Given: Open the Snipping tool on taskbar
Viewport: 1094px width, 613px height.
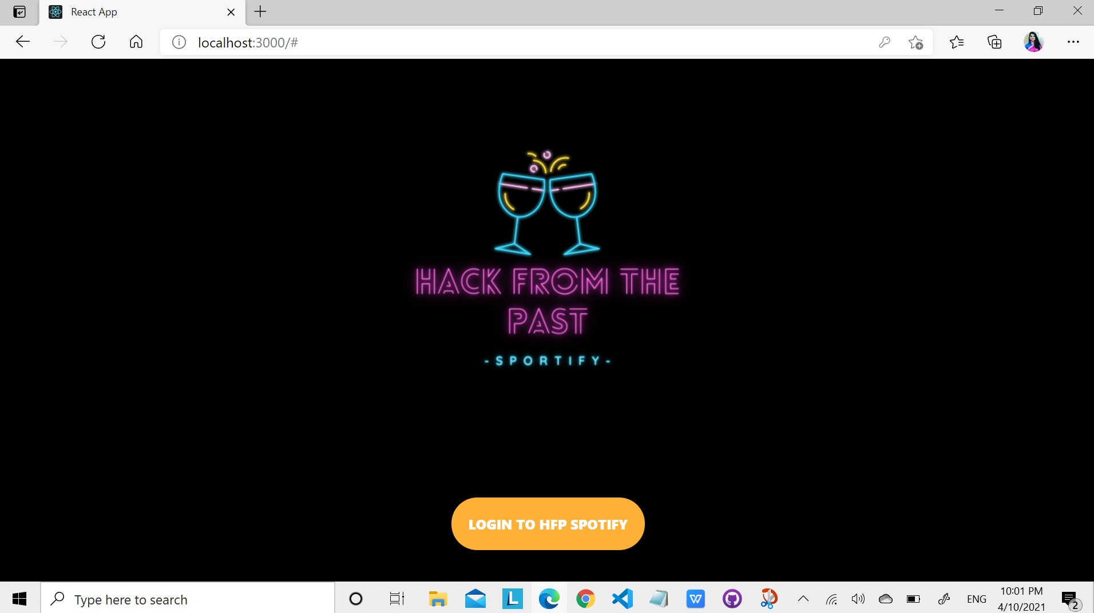Looking at the screenshot, I should tap(768, 599).
